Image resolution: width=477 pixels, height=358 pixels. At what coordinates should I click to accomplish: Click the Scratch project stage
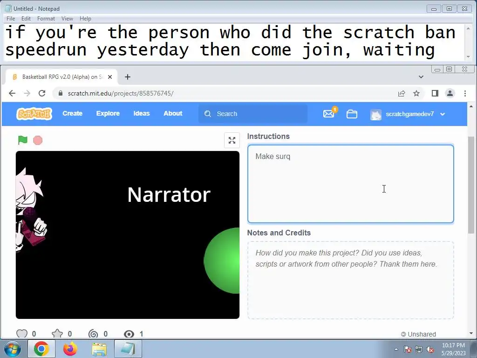(128, 235)
